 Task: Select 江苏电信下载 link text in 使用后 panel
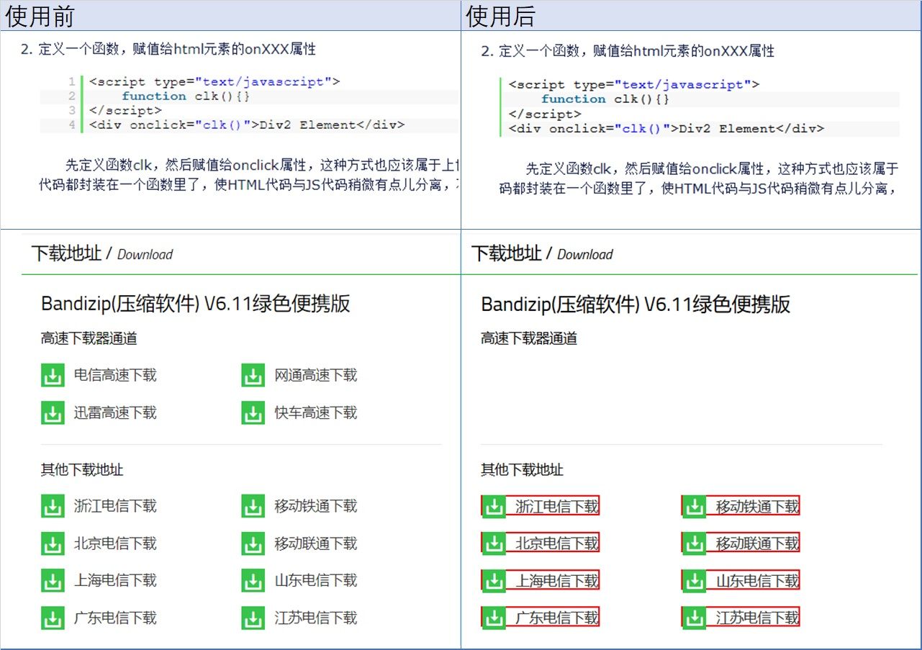pos(757,618)
